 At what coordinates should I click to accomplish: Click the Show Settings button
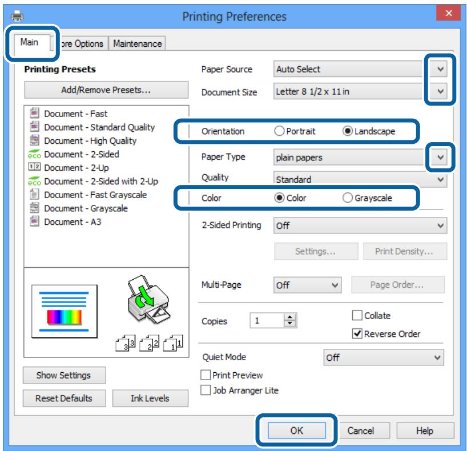point(64,375)
